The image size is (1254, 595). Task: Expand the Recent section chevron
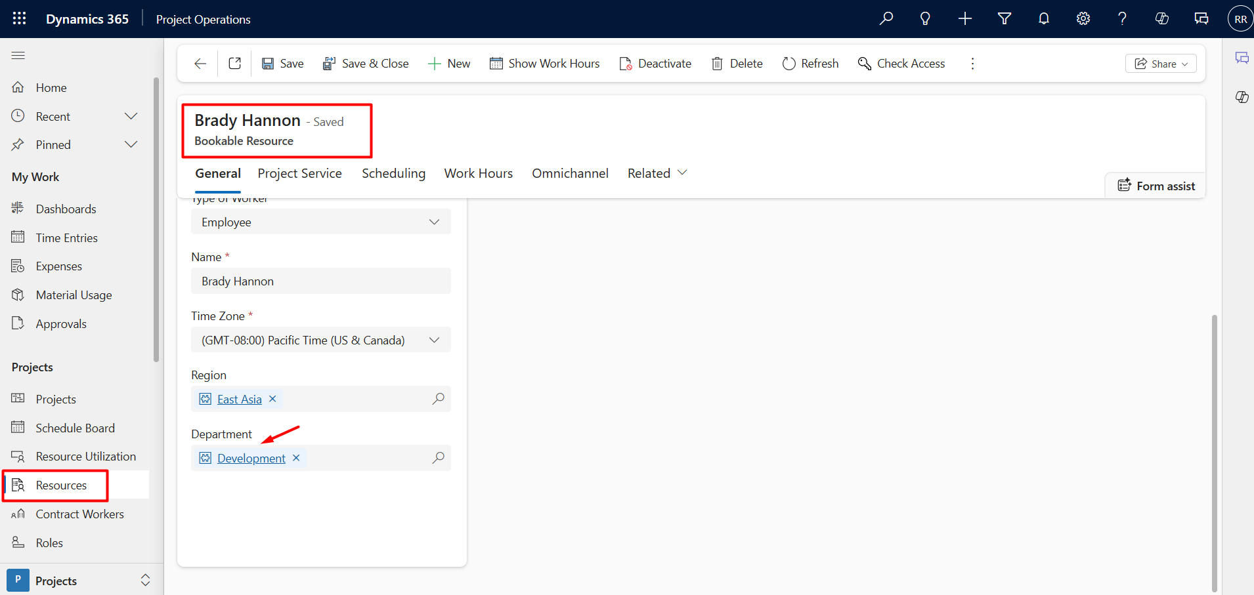[131, 116]
